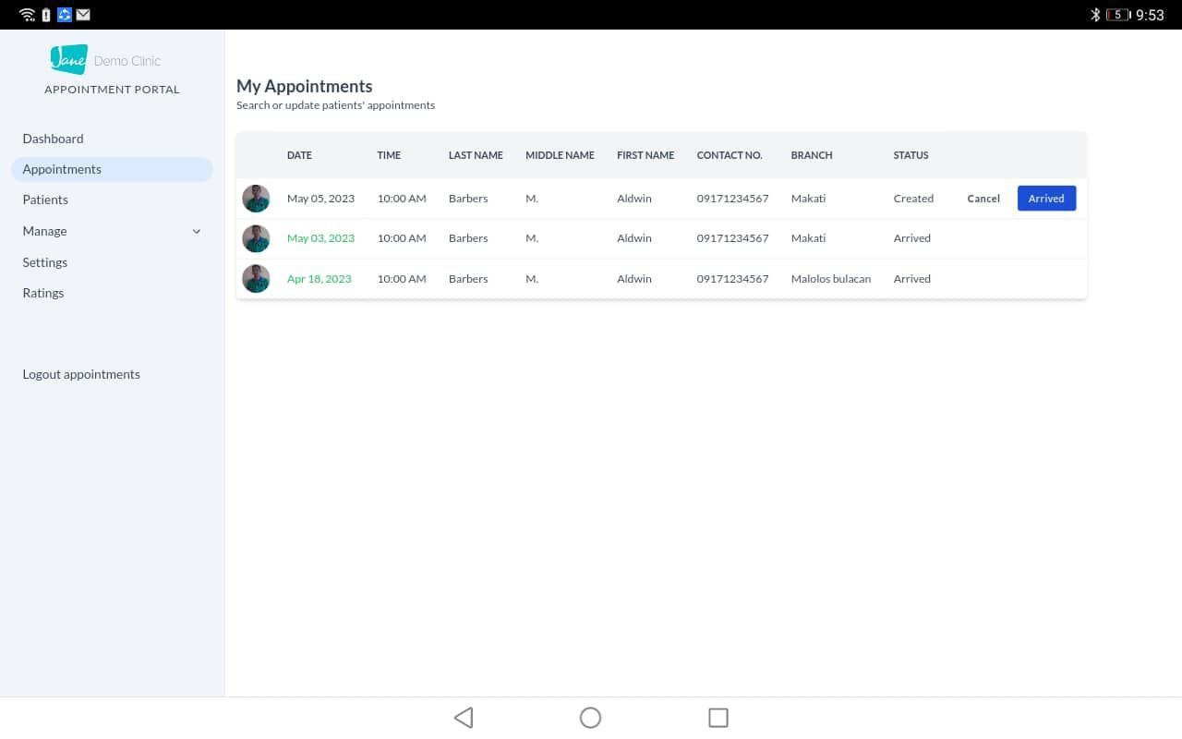Mark May 05 appointment as Arrived
Image resolution: width=1182 pixels, height=739 pixels.
tap(1046, 199)
